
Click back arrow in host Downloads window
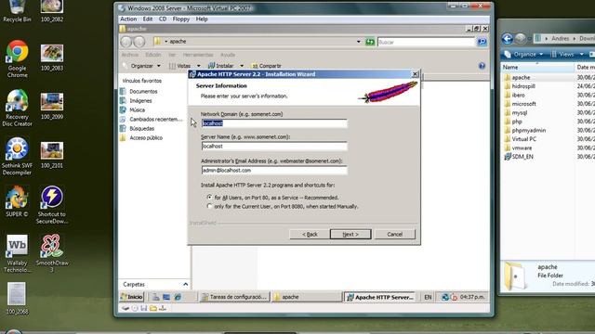tap(508, 39)
